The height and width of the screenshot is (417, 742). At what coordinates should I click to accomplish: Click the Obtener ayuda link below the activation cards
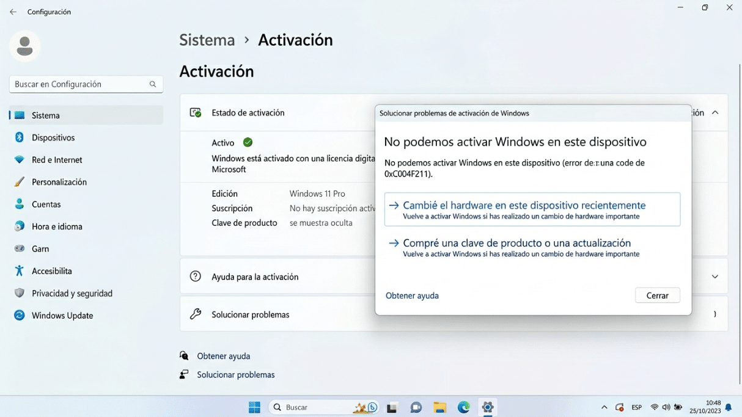click(x=223, y=356)
